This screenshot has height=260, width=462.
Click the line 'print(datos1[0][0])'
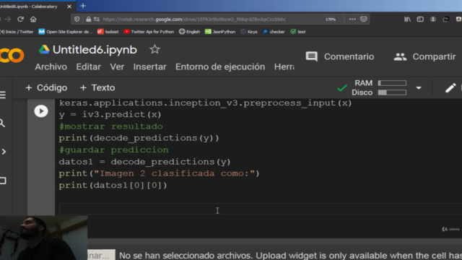[x=113, y=185]
